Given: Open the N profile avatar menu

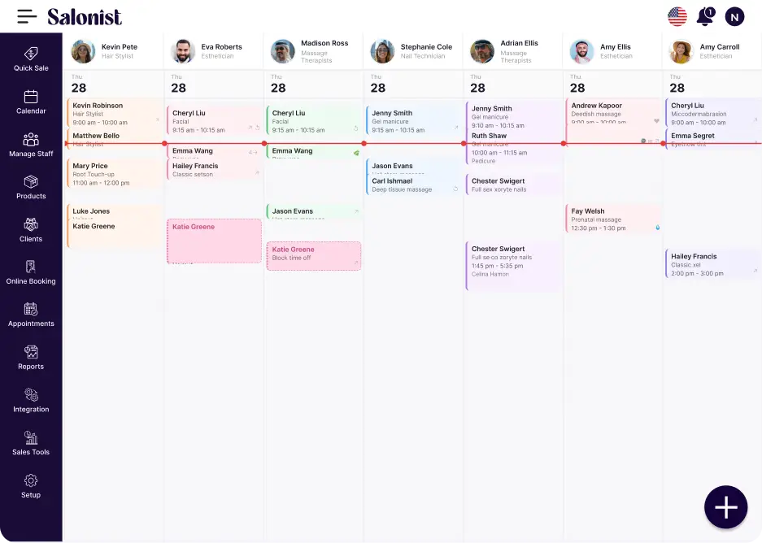Looking at the screenshot, I should (x=734, y=16).
